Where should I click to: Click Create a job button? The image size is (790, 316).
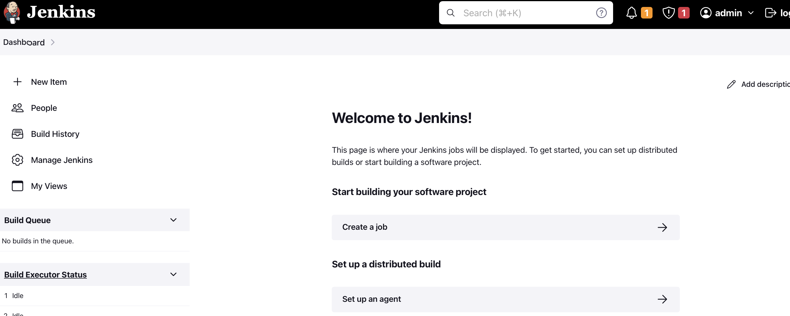click(x=505, y=227)
